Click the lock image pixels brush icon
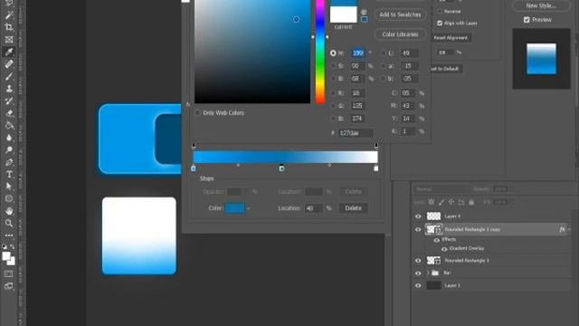The width and height of the screenshot is (579, 326). (441, 202)
